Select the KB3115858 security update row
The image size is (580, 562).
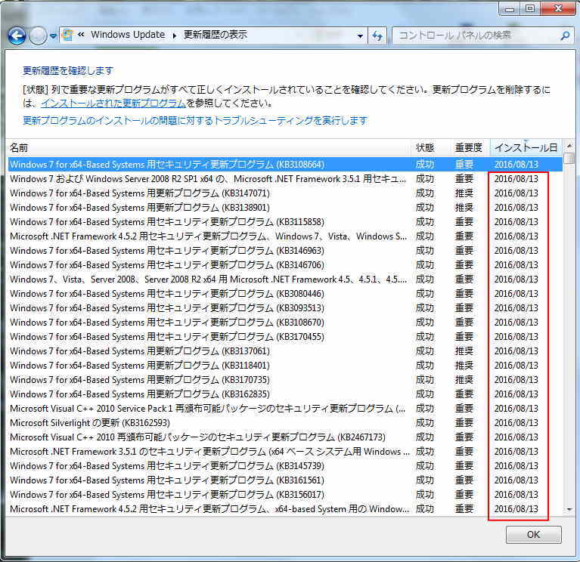pos(285,222)
